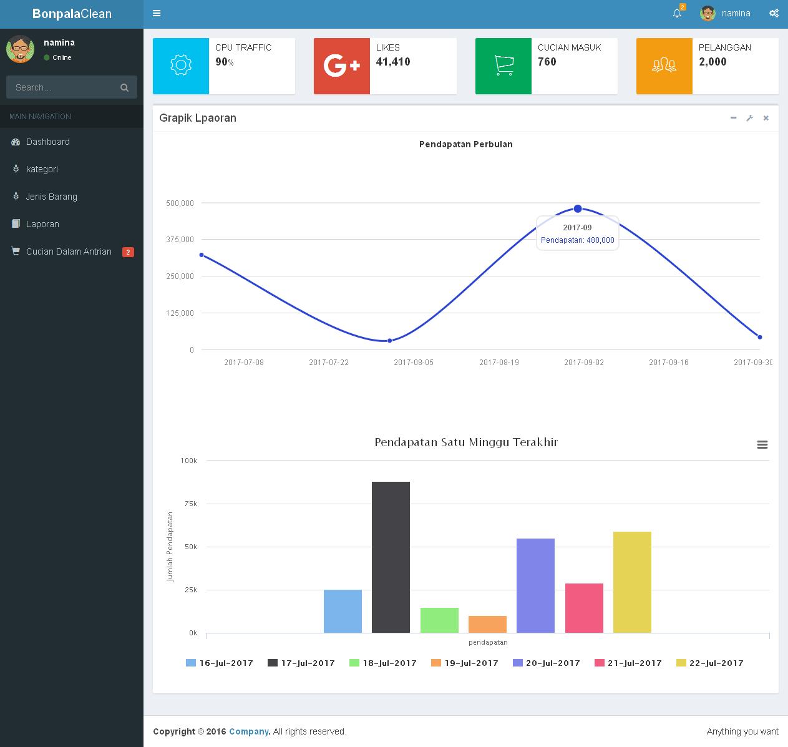Click the BonpalaClean logo link
Viewport: 788px width, 747px height.
72,14
